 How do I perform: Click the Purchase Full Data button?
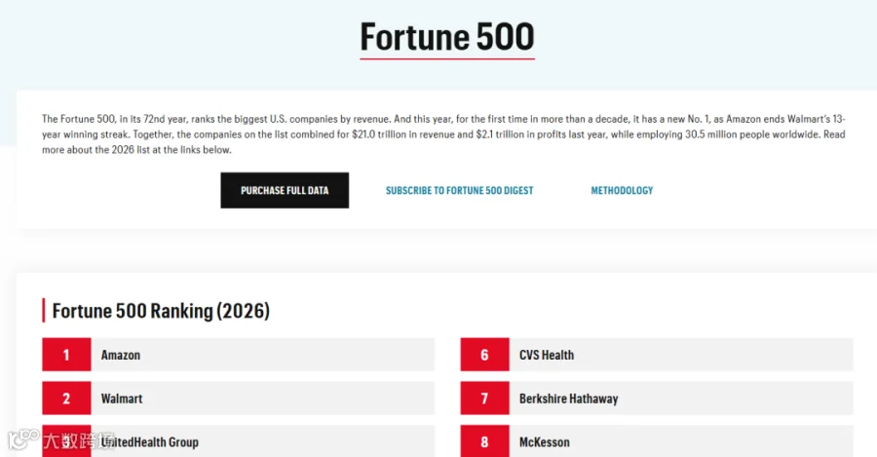[x=285, y=190]
